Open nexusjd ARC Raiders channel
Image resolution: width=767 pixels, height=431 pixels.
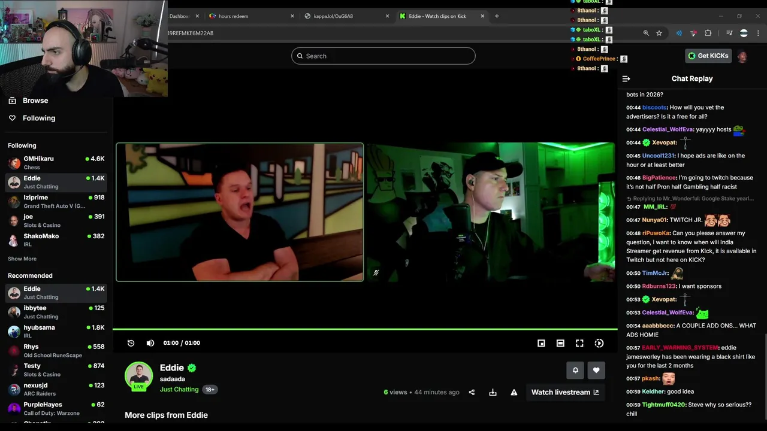(x=57, y=389)
